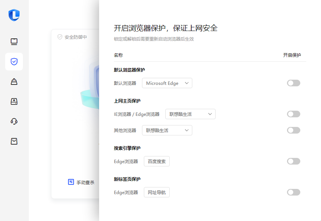Enable default browser protection toggle
The width and height of the screenshot is (321, 221).
(x=293, y=83)
